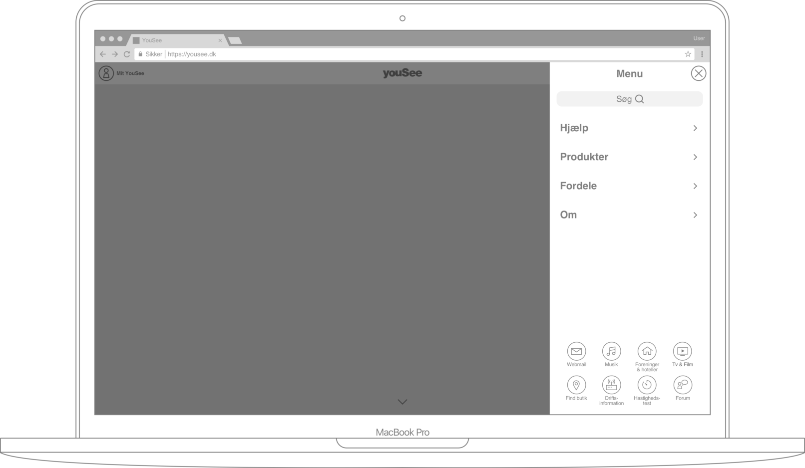Image resolution: width=805 pixels, height=468 pixels.
Task: Reload the page with the refresh icon
Action: click(127, 54)
